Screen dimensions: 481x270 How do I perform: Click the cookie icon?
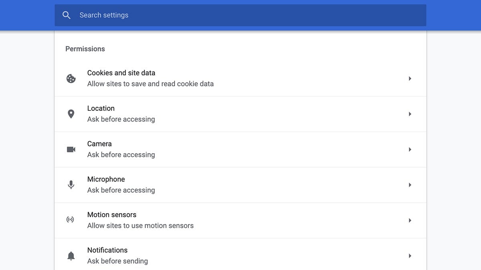tap(71, 78)
